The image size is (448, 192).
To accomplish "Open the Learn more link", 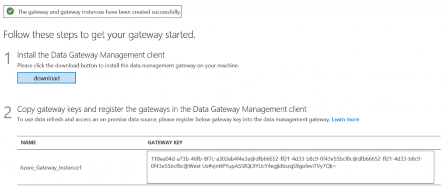I will [x=345, y=119].
